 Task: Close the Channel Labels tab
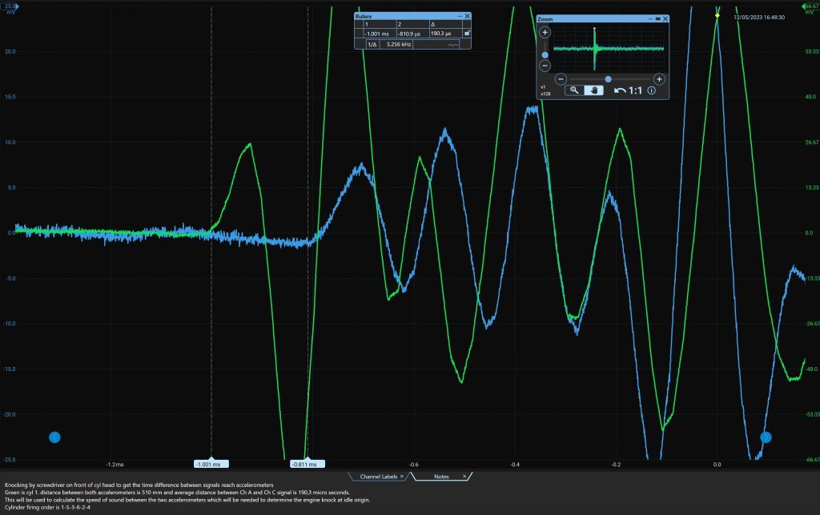coord(402,477)
